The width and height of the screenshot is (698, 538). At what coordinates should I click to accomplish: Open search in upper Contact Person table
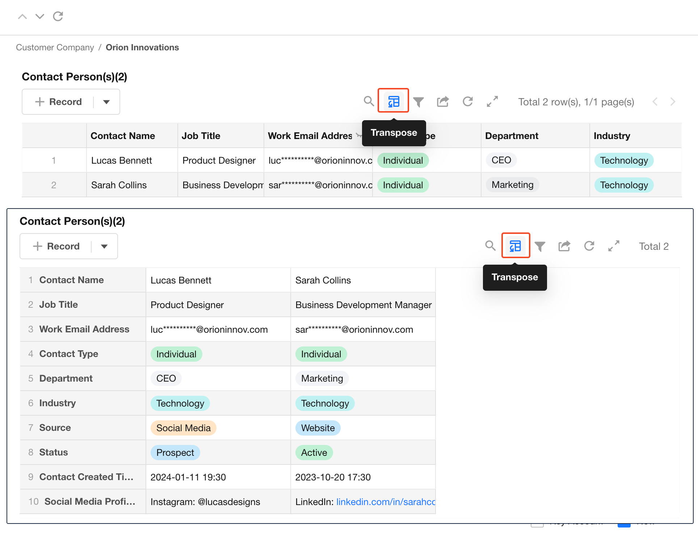[369, 101]
